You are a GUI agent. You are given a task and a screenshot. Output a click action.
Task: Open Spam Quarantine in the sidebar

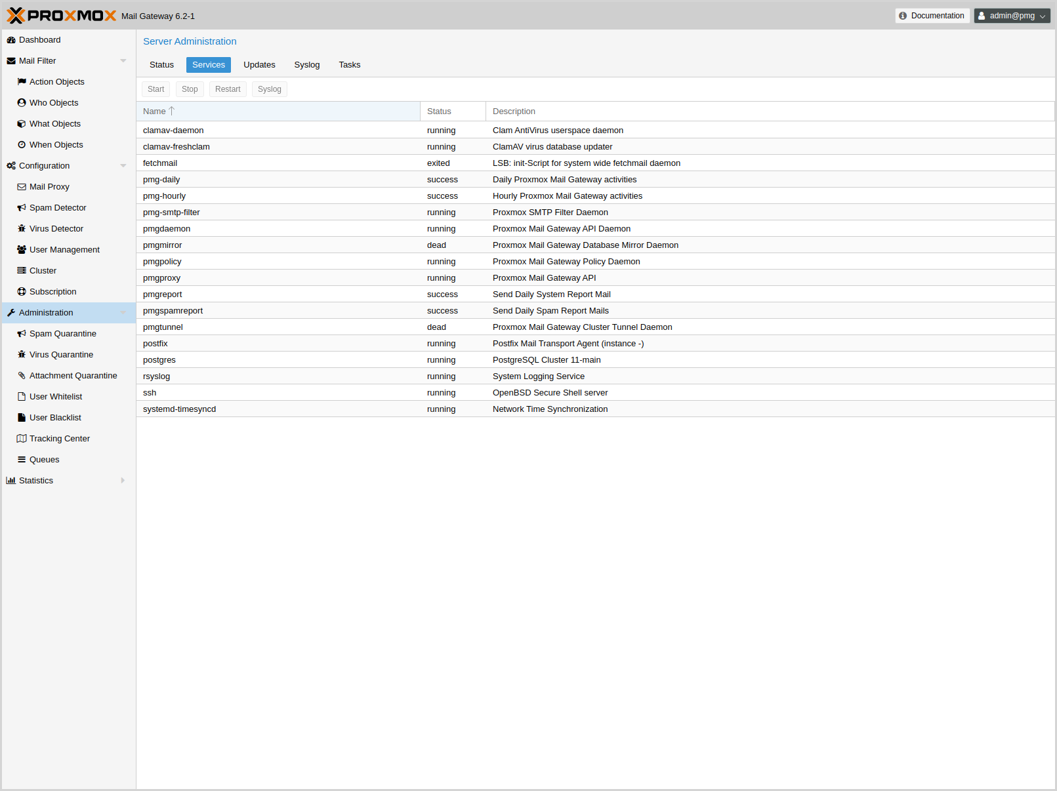tap(62, 334)
